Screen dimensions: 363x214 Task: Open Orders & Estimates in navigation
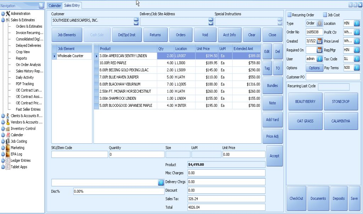tap(29, 27)
